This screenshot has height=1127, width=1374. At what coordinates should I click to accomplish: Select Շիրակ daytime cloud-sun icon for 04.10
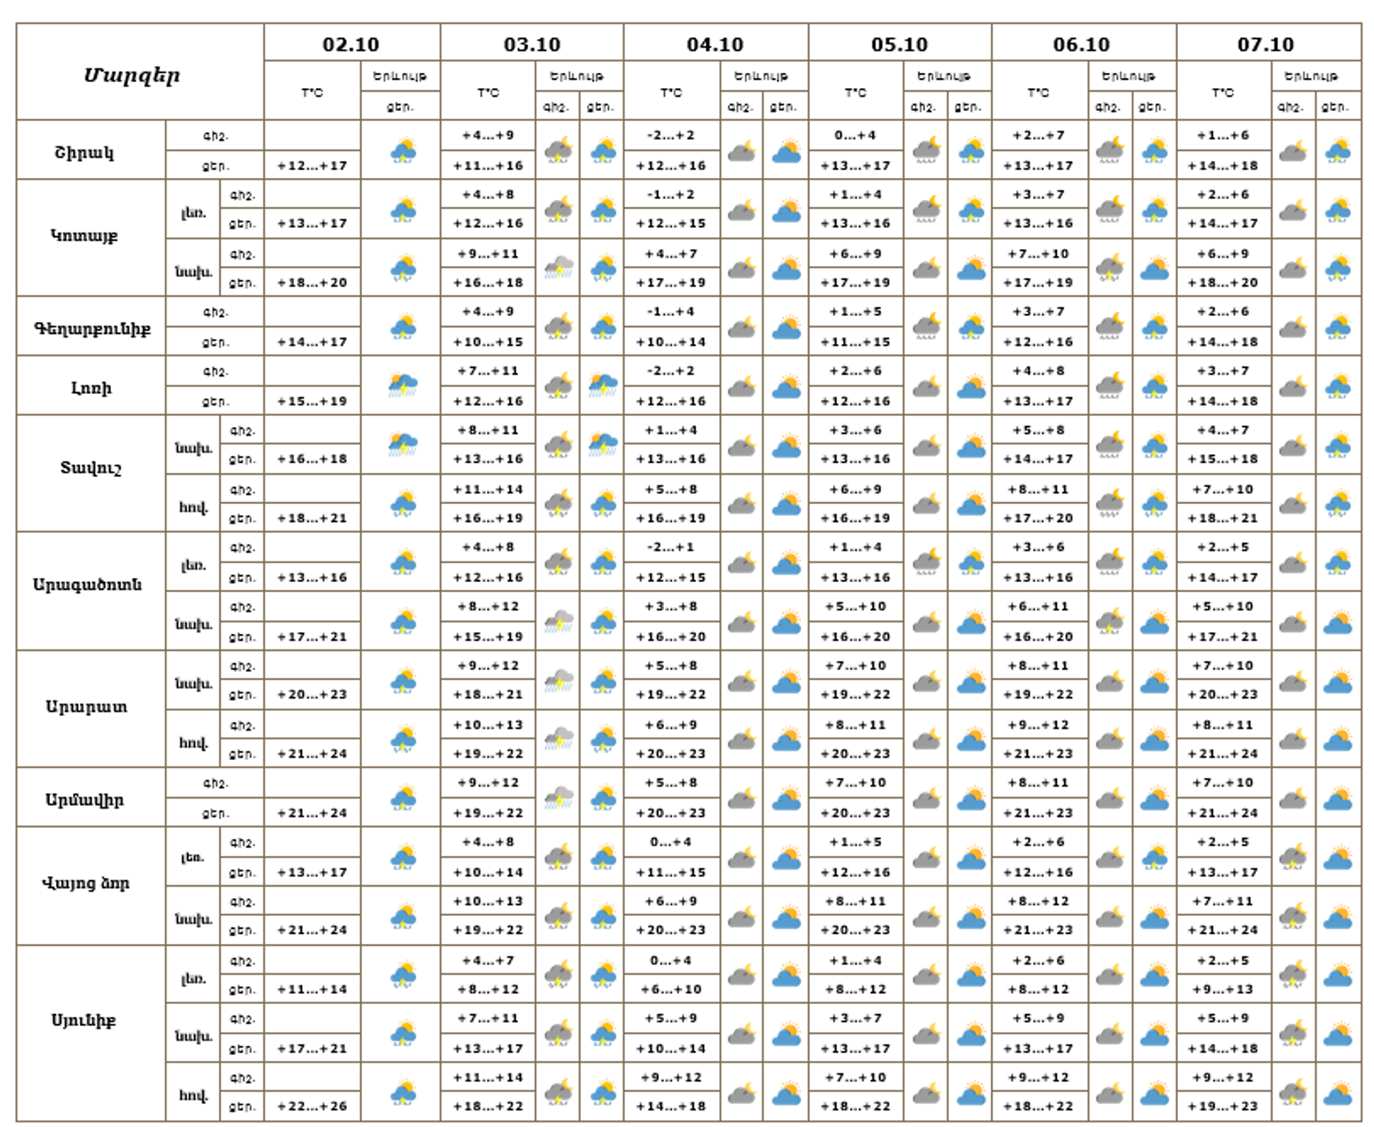pos(786,151)
